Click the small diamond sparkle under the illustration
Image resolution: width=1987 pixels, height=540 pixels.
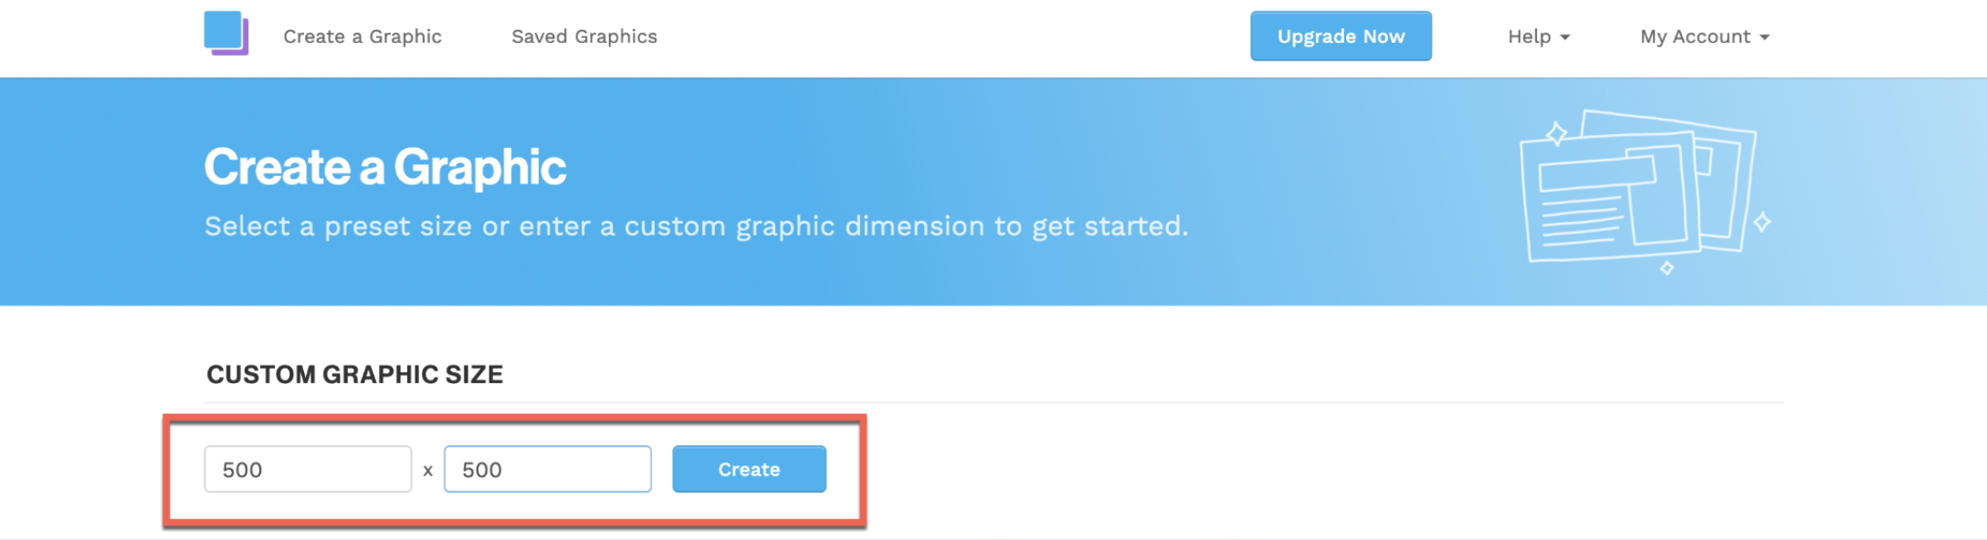pos(1666,268)
